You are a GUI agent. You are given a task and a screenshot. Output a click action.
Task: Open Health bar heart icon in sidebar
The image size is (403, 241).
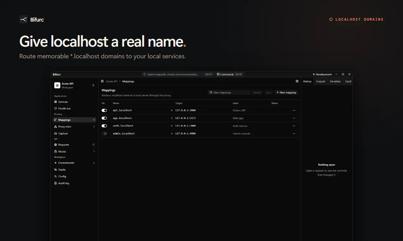pos(56,108)
